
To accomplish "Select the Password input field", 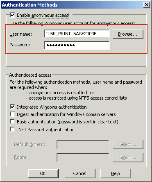I will [x=77, y=45].
